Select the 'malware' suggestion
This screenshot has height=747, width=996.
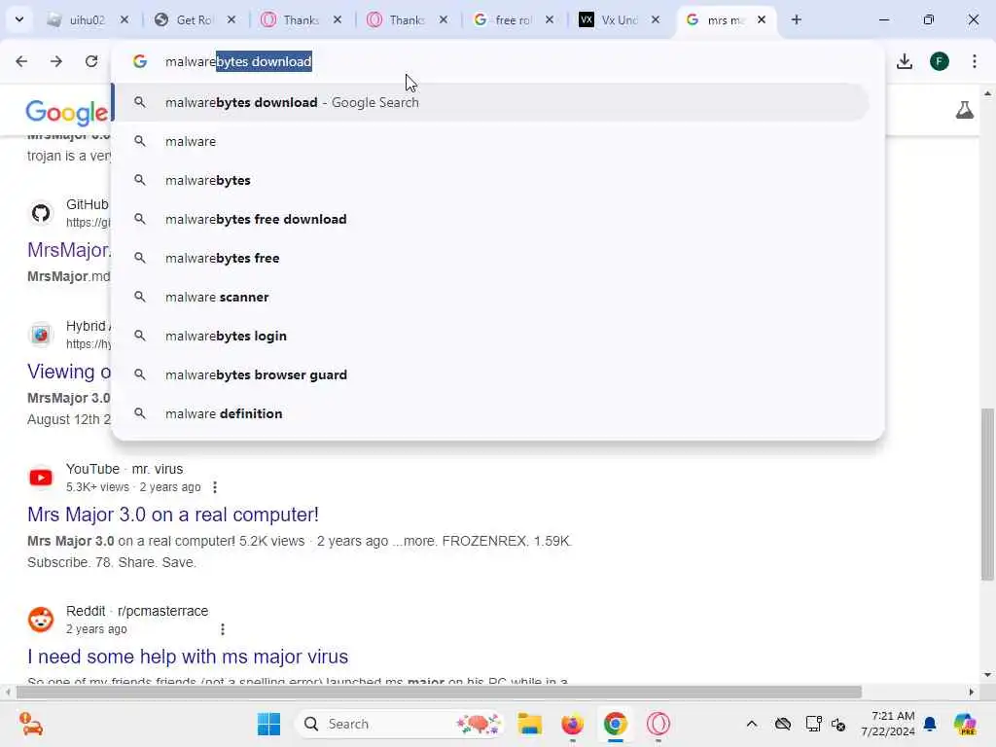tap(490, 141)
